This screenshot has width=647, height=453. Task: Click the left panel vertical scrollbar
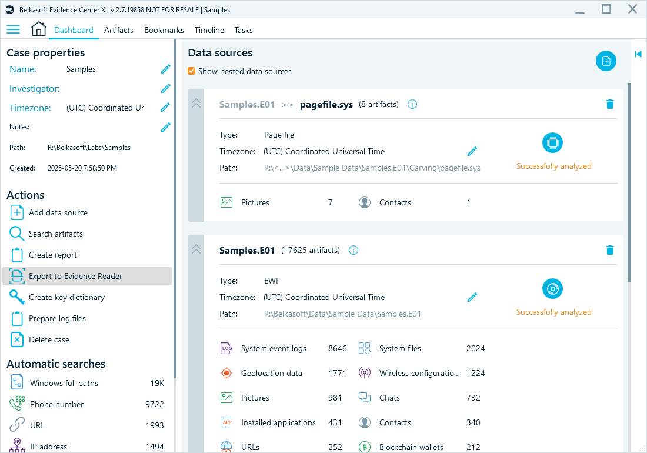click(175, 209)
